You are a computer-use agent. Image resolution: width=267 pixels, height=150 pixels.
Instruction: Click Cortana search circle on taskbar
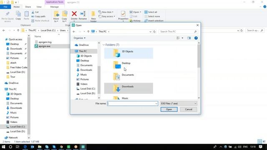10,147
